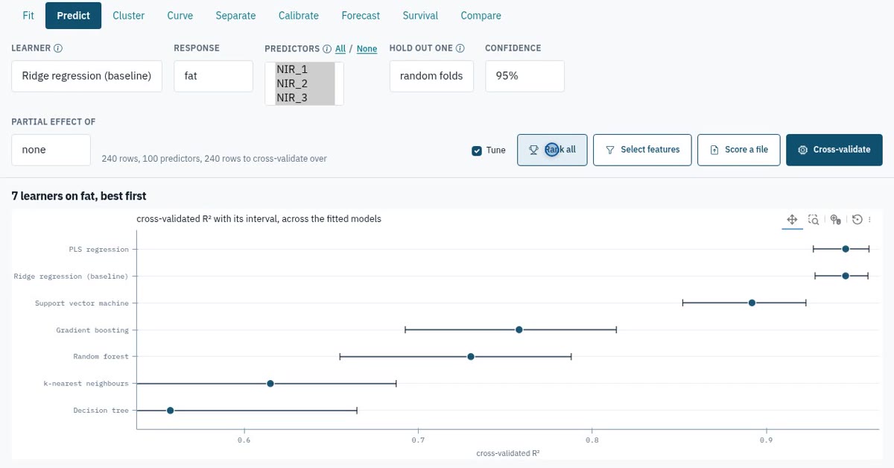Image resolution: width=894 pixels, height=468 pixels.
Task: Open the chart toolbar overflow menu
Action: tap(869, 220)
